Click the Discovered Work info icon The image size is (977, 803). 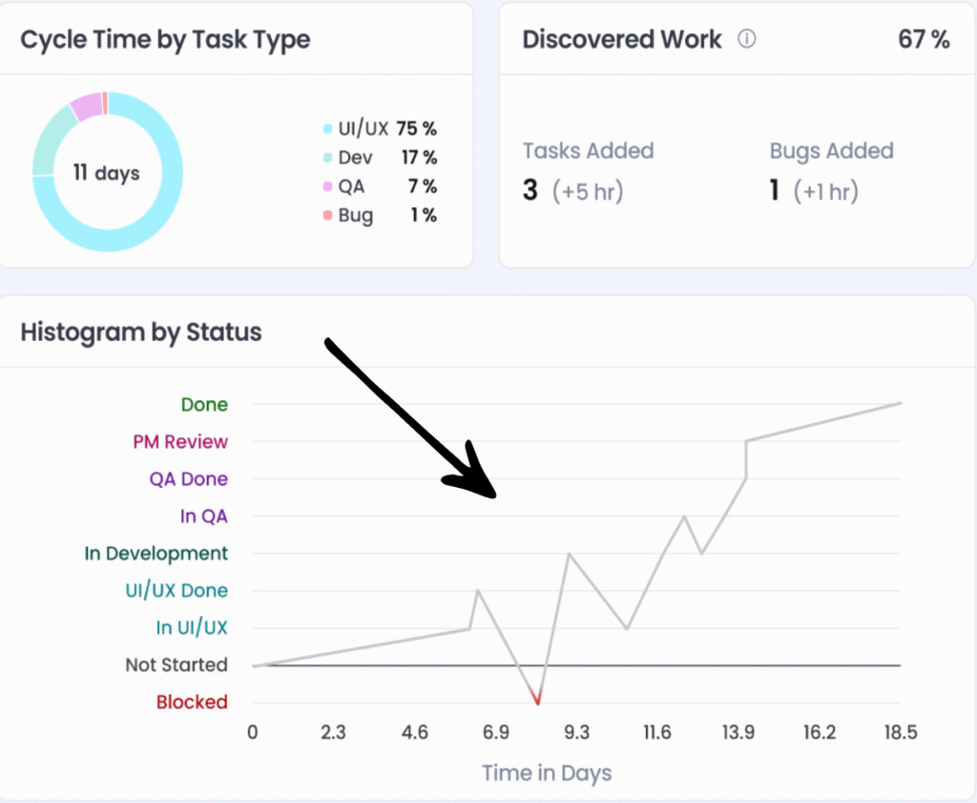(x=748, y=39)
